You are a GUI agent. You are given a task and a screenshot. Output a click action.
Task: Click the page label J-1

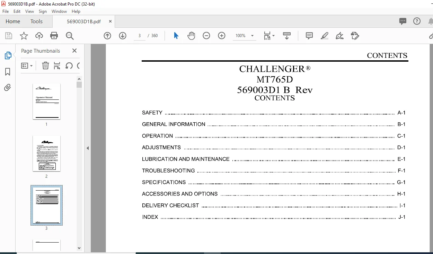click(x=402, y=217)
